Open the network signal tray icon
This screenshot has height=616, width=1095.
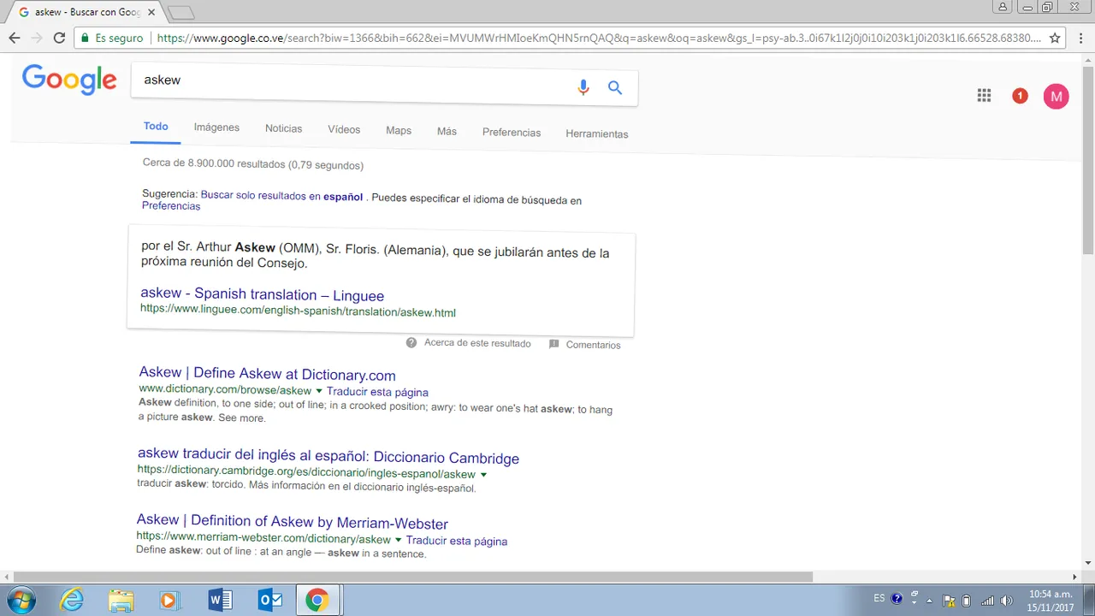coord(987,600)
